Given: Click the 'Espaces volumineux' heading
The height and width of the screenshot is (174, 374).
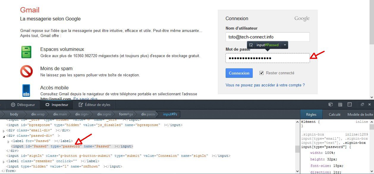Looking at the screenshot, I should pyautogui.click(x=62, y=49).
